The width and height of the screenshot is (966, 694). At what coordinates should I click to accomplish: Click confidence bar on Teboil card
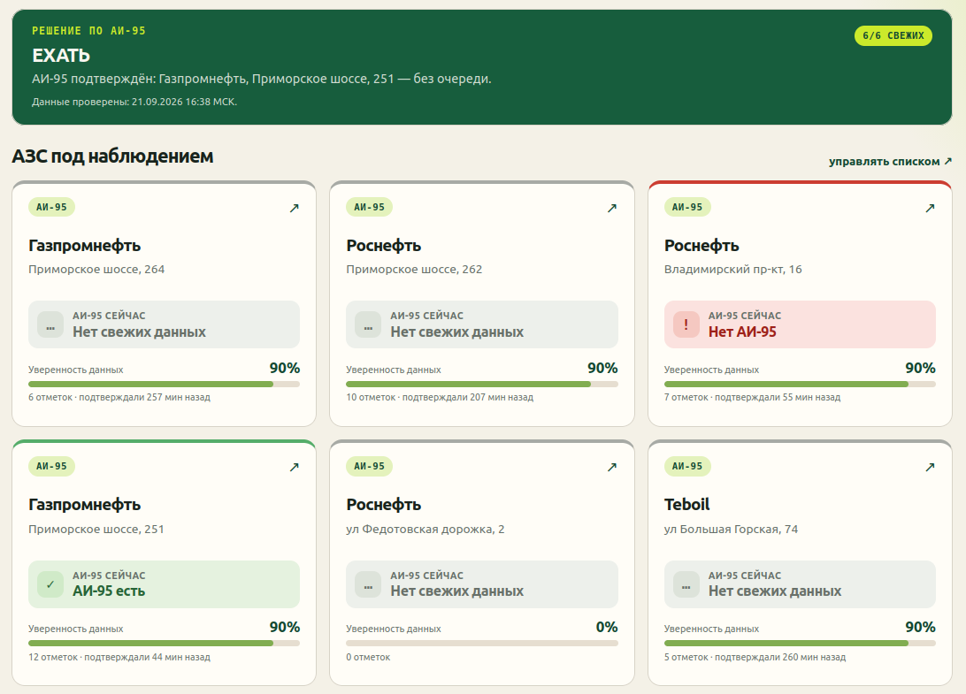pyautogui.click(x=800, y=644)
